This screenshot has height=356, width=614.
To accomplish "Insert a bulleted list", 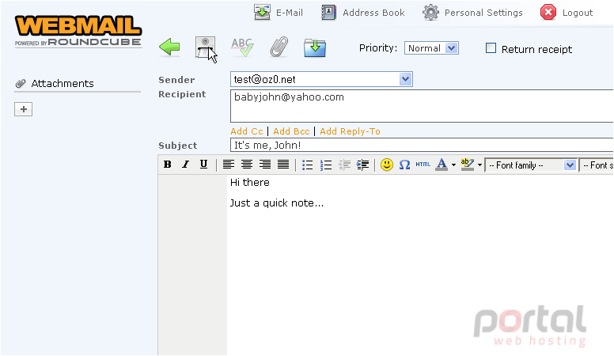I will 307,165.
